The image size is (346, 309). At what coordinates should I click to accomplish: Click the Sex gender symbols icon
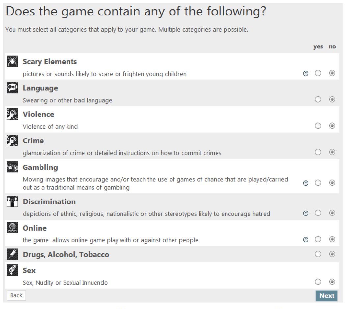12,270
